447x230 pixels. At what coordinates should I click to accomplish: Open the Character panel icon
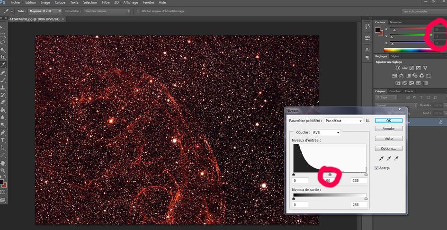(367, 50)
